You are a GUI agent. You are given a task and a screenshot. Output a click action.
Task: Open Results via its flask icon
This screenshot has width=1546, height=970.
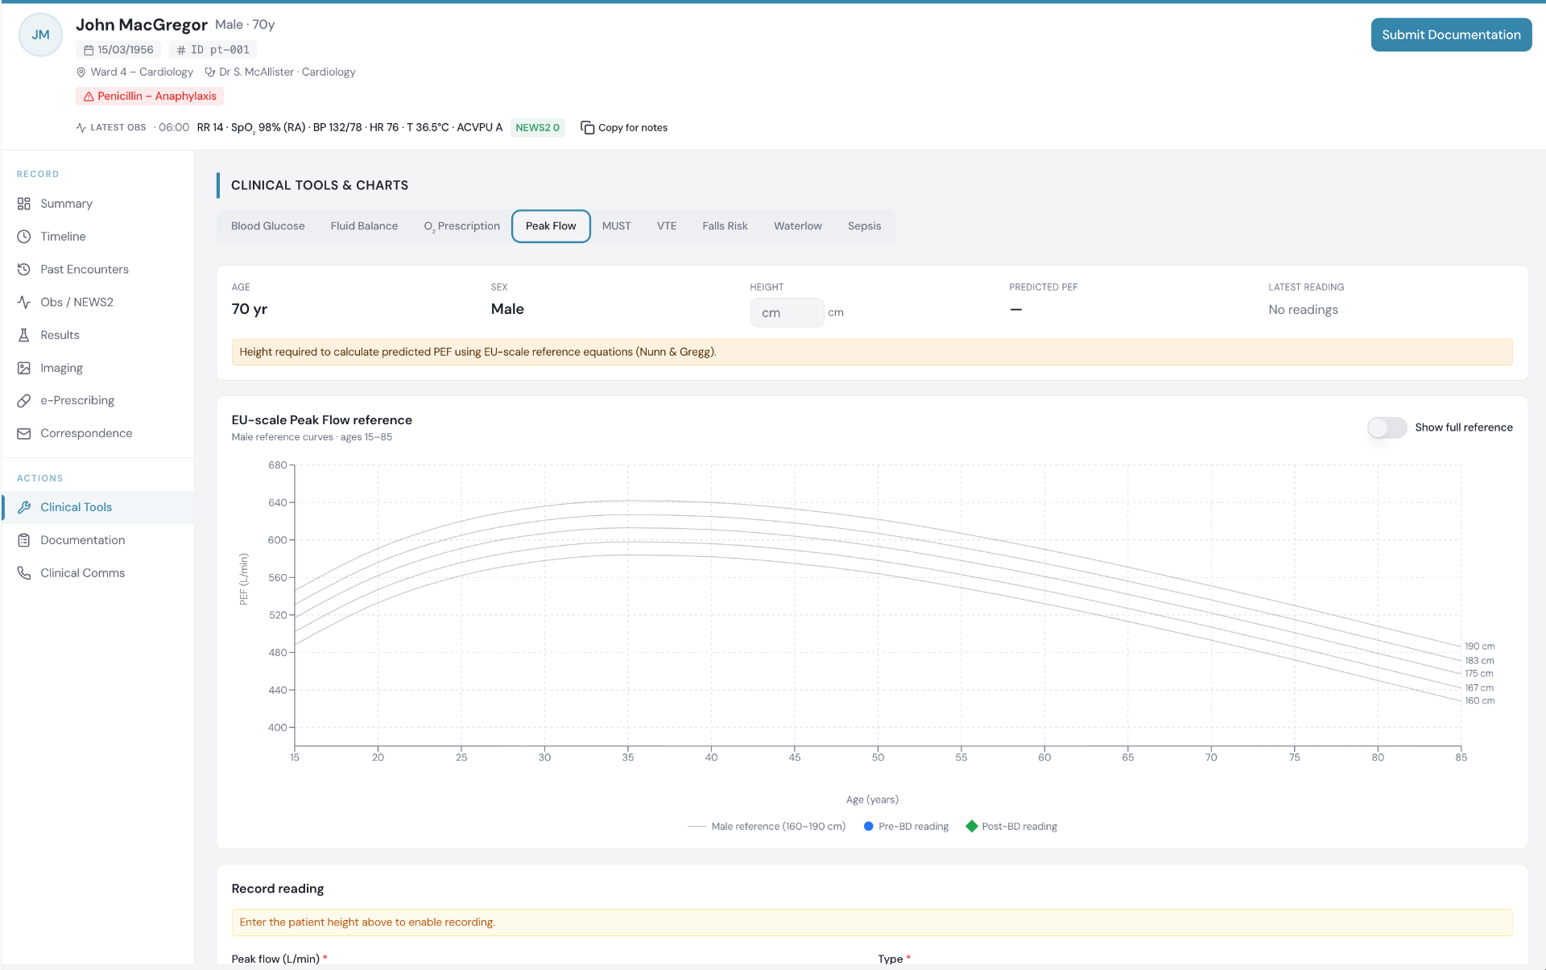pos(24,335)
